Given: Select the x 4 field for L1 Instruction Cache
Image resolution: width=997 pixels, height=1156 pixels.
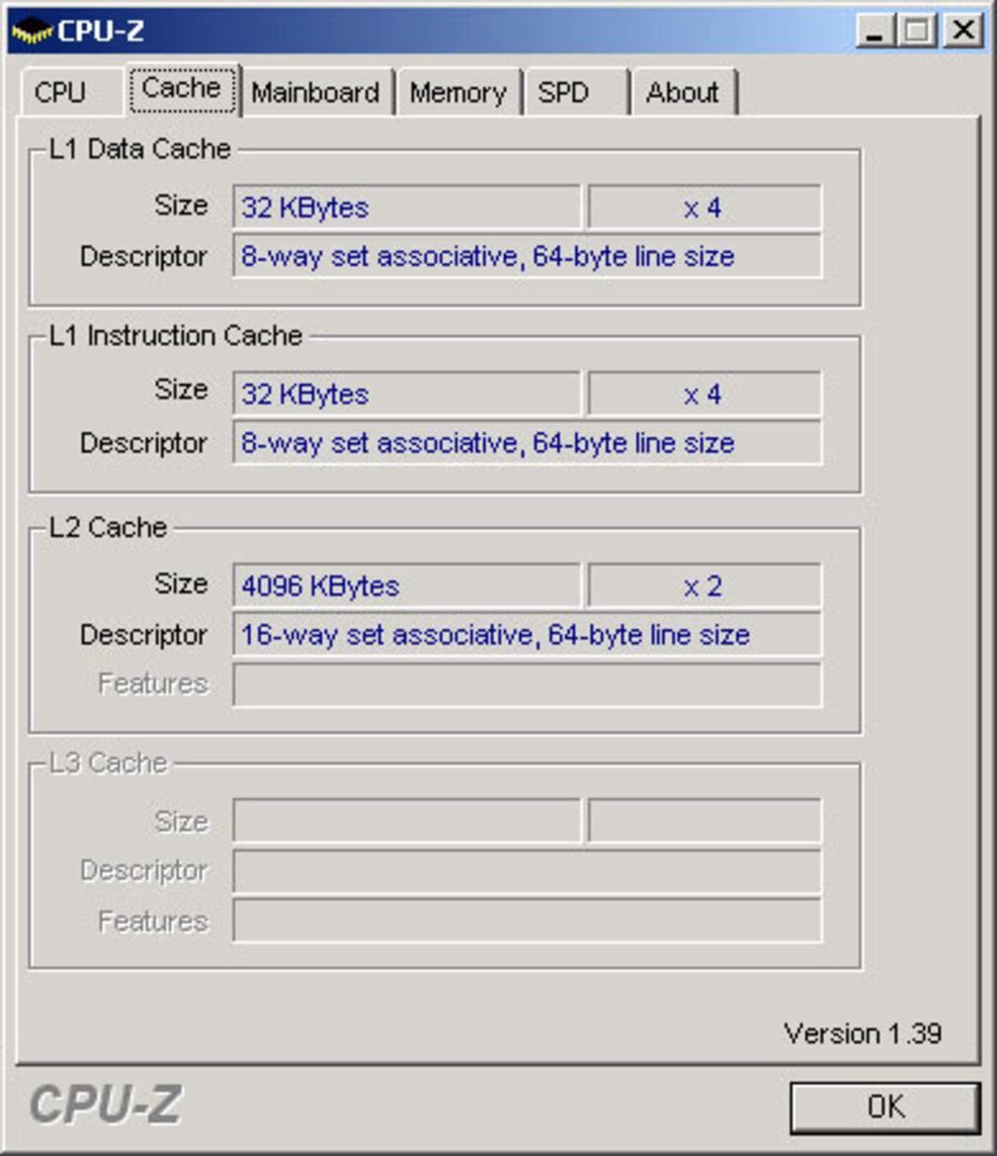Looking at the screenshot, I should [x=704, y=394].
